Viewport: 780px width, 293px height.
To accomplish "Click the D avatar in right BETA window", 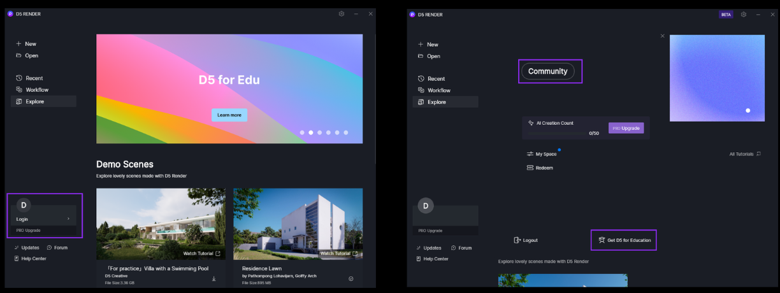I will click(x=426, y=206).
